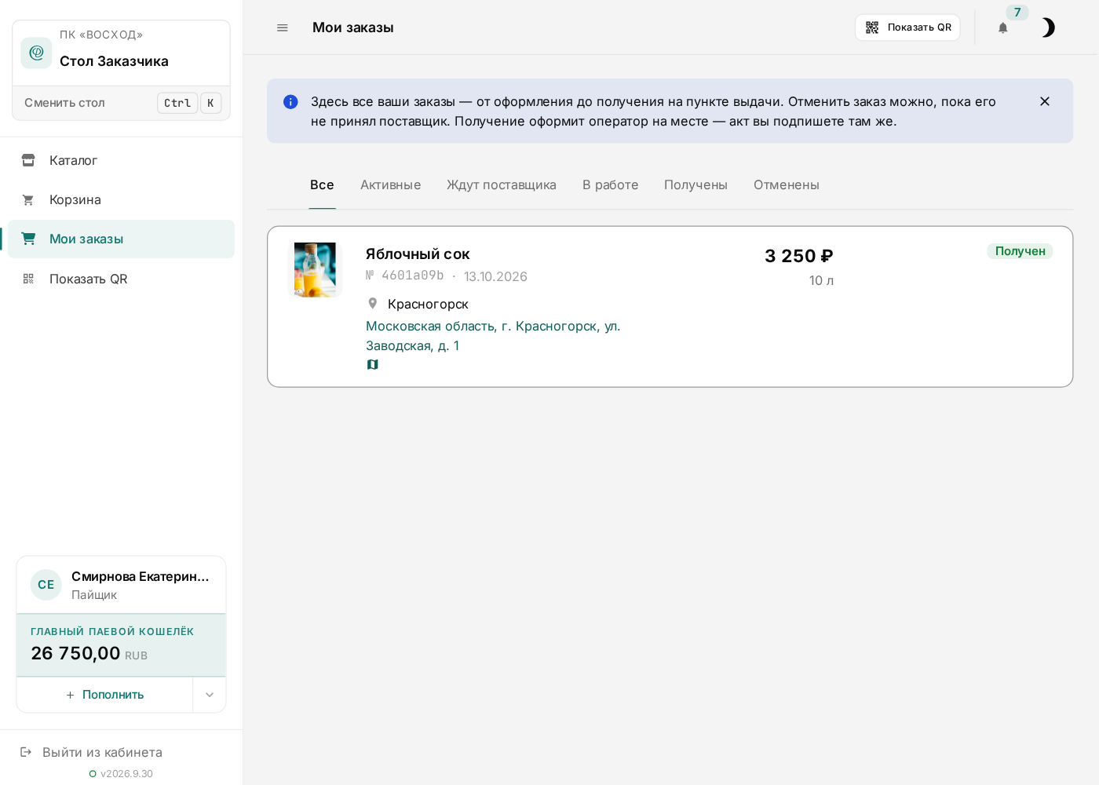Click the Получен status badge
The width and height of the screenshot is (1099, 785).
[x=1020, y=251]
